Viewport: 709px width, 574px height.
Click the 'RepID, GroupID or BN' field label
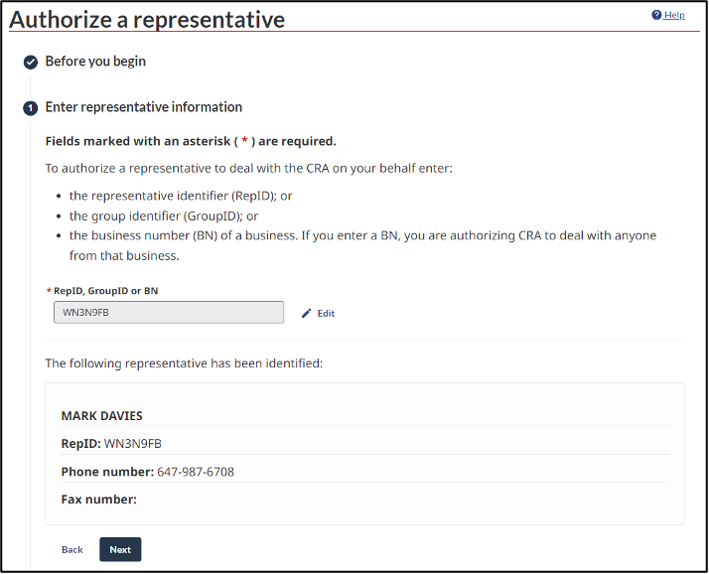106,291
